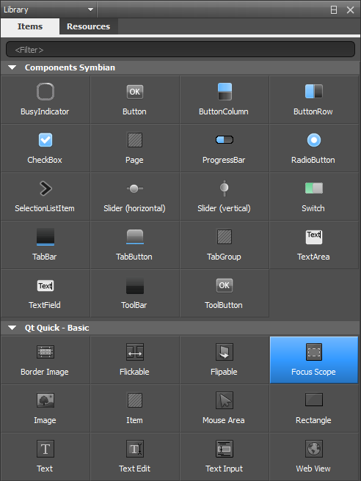Select the TabButton component
Screen dimensions: 361x481
pos(135,245)
